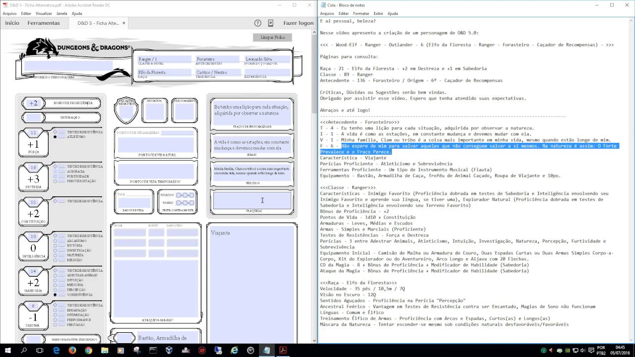This screenshot has width=635, height=357.
Task: Open Formatar menu in Notepad
Action: tap(361, 13)
